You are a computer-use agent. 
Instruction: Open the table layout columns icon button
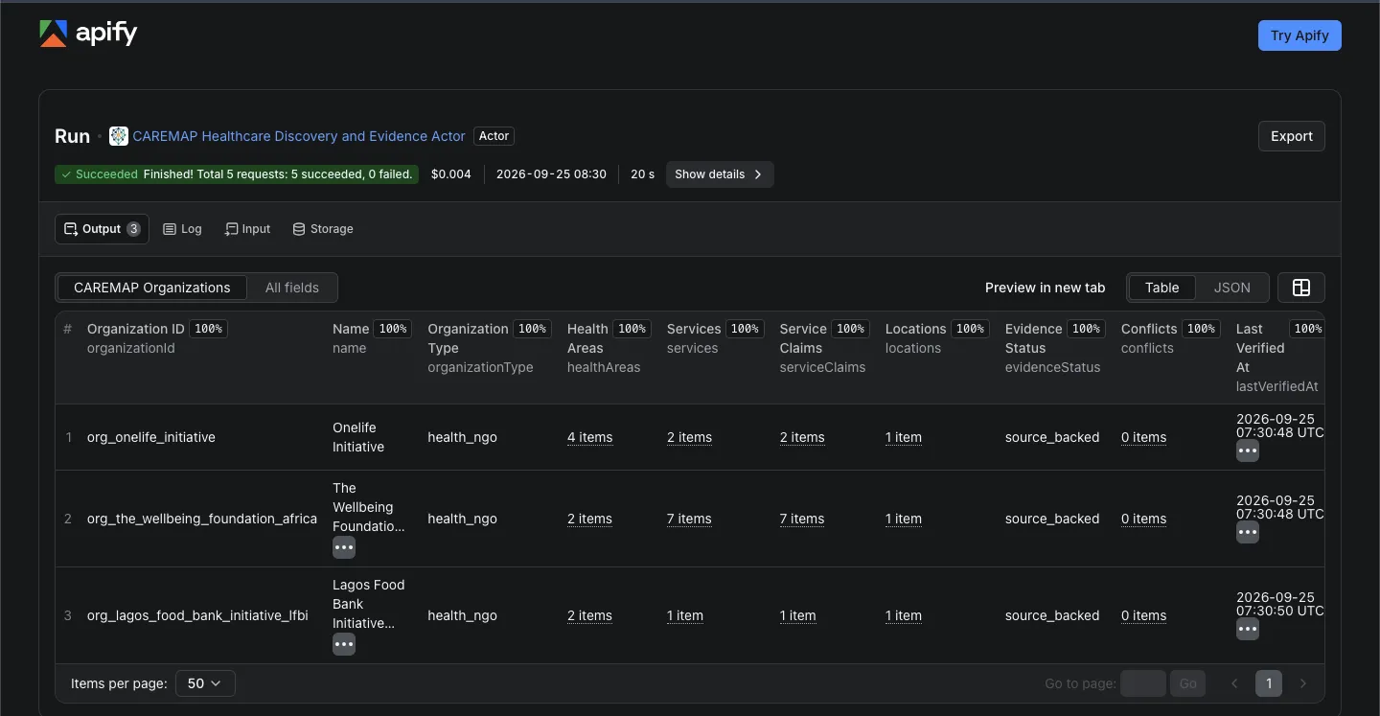tap(1301, 288)
